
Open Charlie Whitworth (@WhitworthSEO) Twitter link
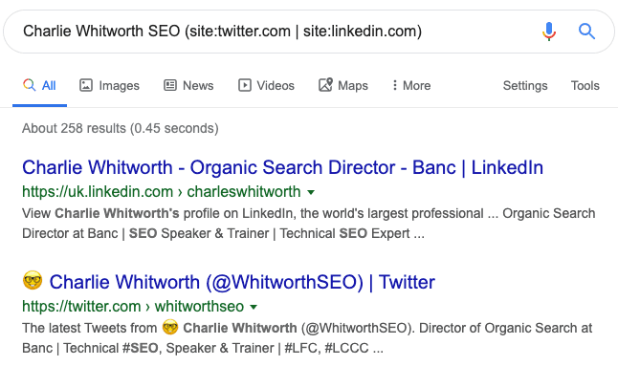point(242,282)
